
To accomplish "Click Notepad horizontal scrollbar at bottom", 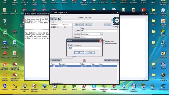I will tap(37, 79).
